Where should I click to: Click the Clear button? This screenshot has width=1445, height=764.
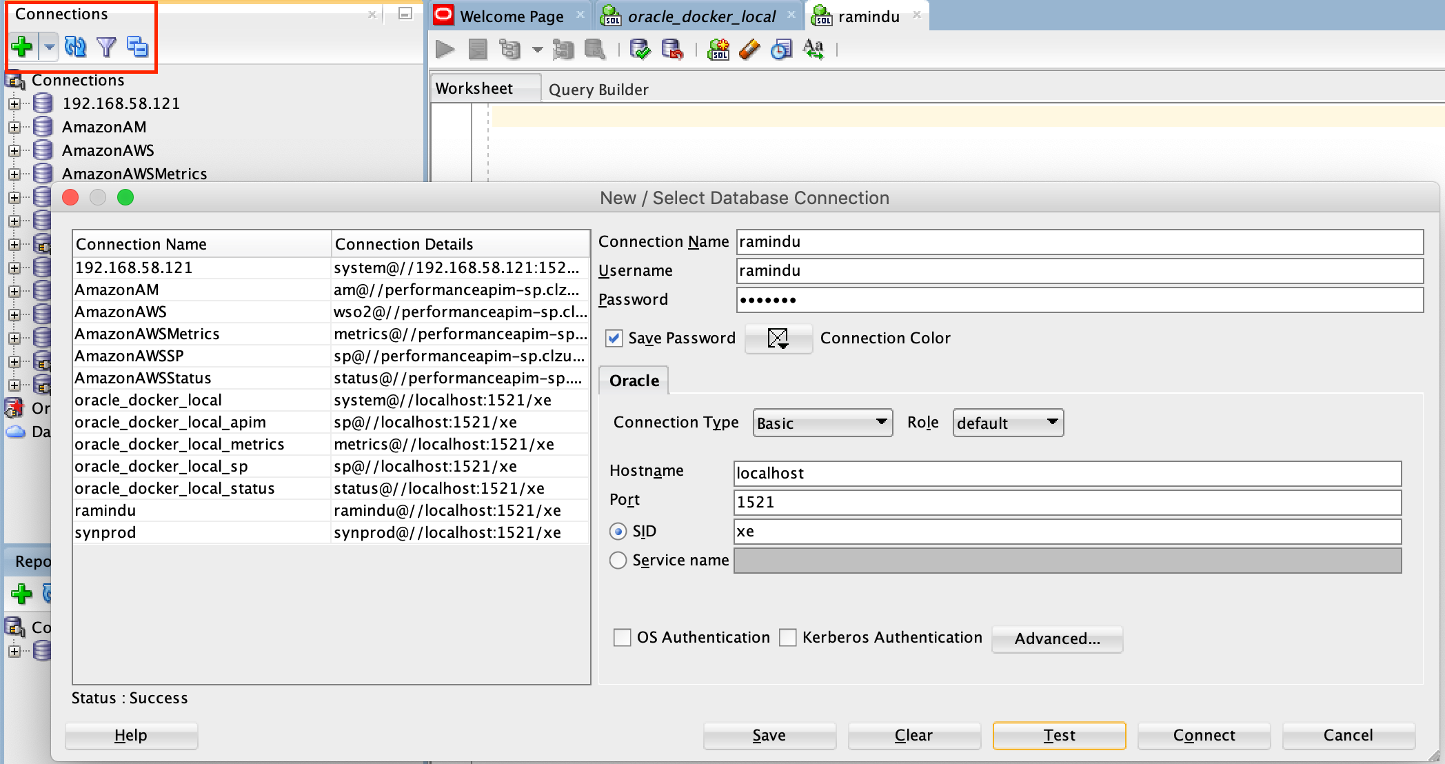914,735
